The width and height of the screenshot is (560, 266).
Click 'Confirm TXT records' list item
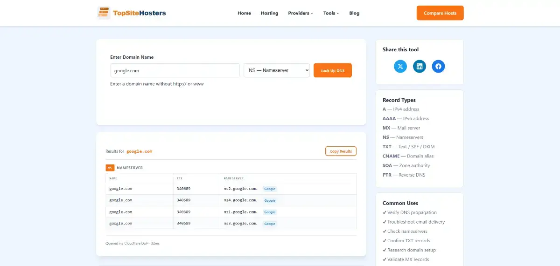point(406,240)
